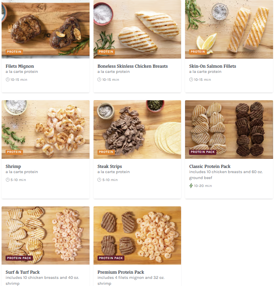The width and height of the screenshot is (277, 286).
Task: Select the Skin-On Salmon Fillets title
Action: pos(212,66)
